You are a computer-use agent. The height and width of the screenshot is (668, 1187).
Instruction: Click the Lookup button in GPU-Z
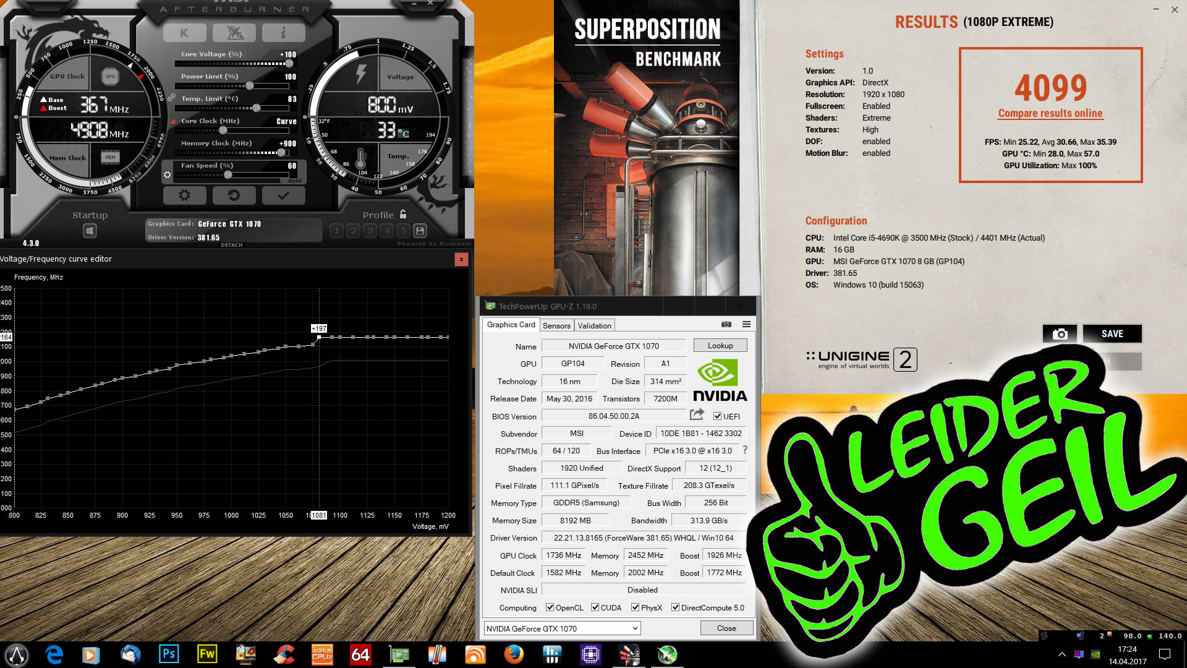(x=720, y=346)
